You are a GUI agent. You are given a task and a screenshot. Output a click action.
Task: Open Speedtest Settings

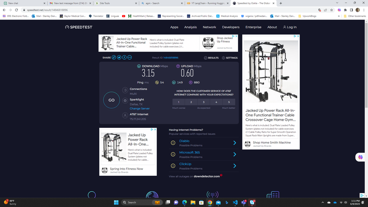pos(230,58)
